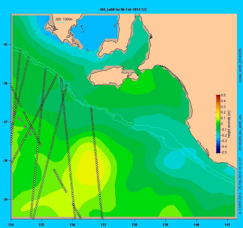Click the 137 longitude axis label
The width and height of the screenshot is (243, 228).
103,225
